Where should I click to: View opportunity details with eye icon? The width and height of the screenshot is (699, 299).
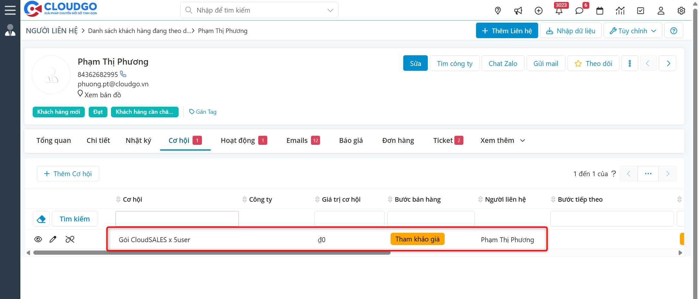pyautogui.click(x=38, y=239)
